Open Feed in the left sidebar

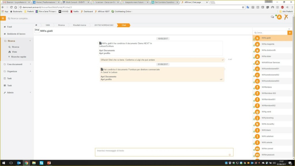tap(10, 27)
